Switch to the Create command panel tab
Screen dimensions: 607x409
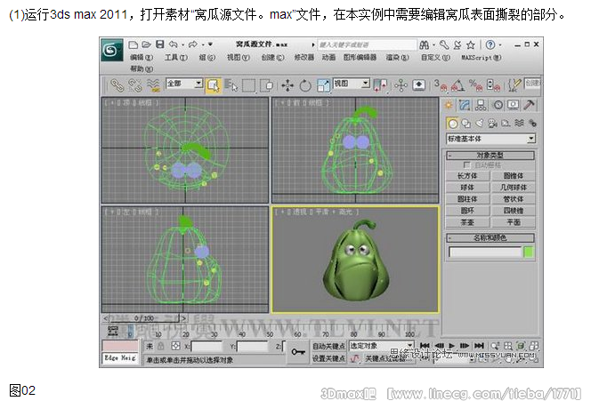(x=449, y=105)
